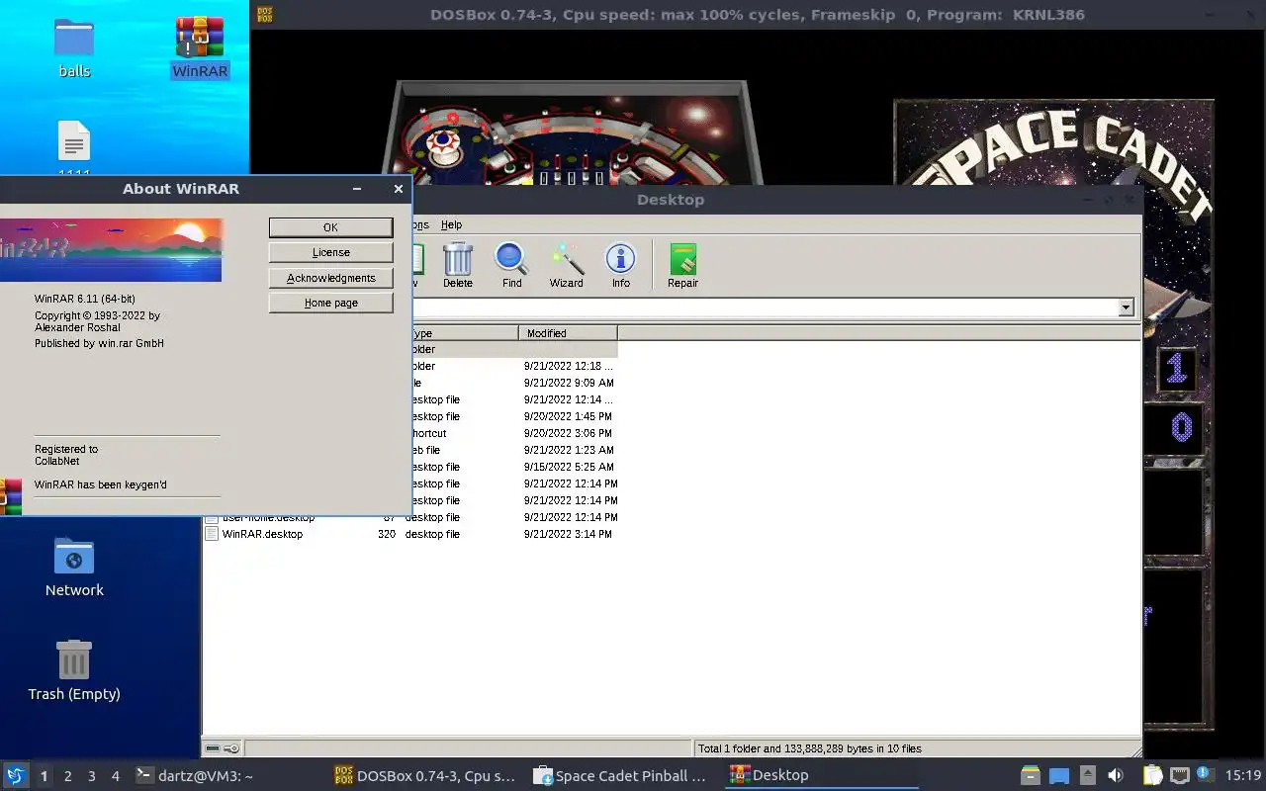Click the network connection tray icon
1266x791 pixels.
(1179, 776)
